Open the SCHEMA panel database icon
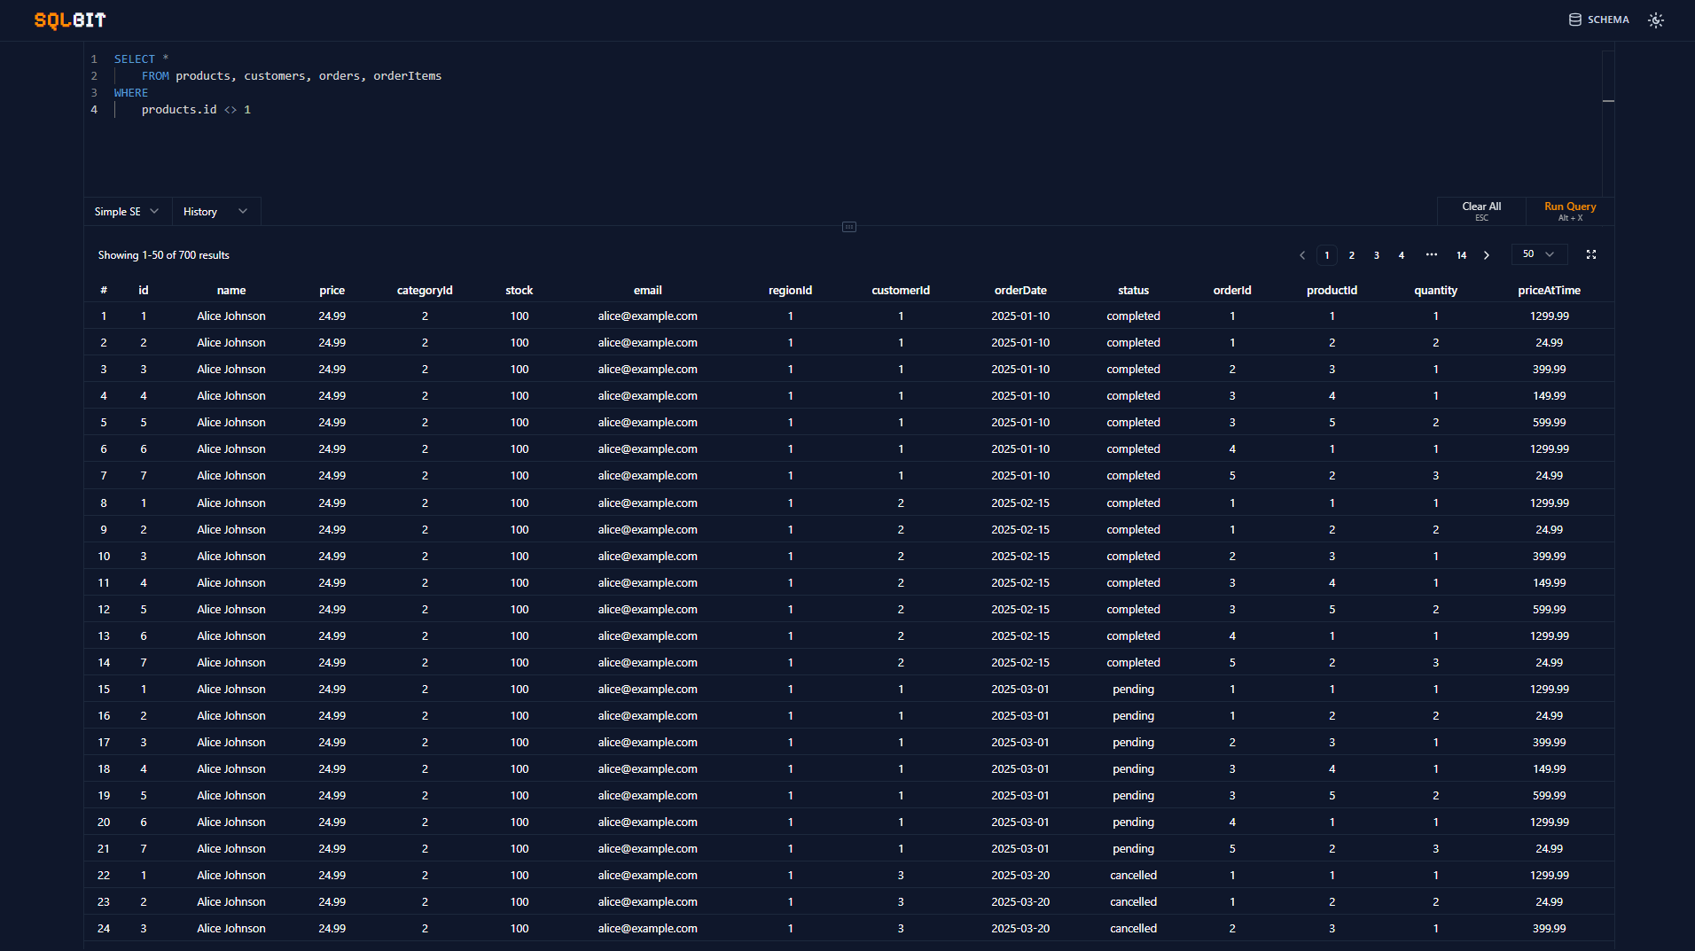This screenshot has width=1695, height=951. [x=1574, y=19]
